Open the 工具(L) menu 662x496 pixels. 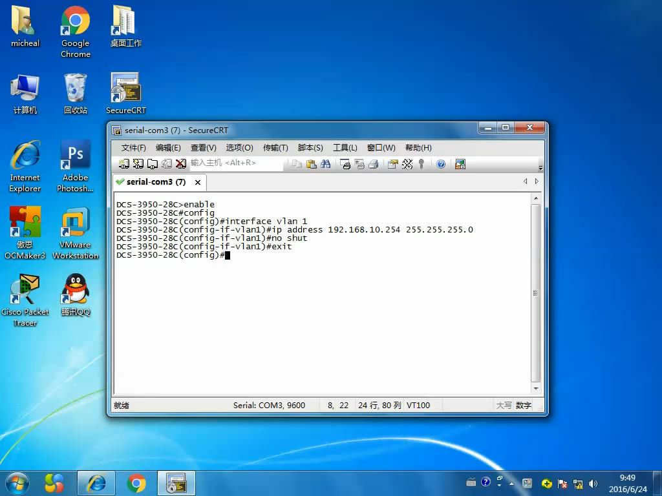pyautogui.click(x=345, y=148)
